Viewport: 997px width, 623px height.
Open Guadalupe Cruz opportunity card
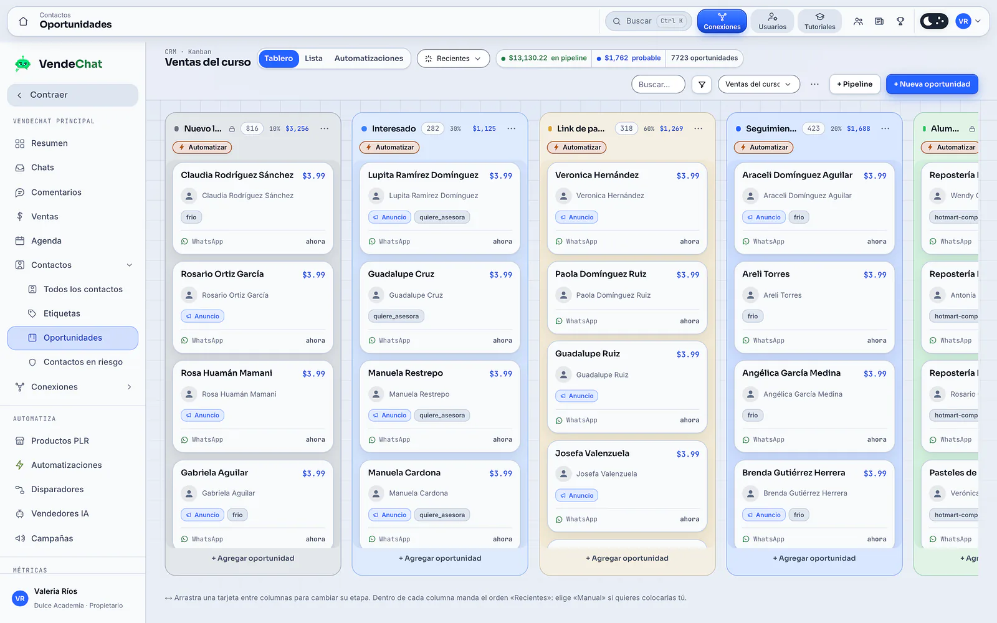pos(440,307)
